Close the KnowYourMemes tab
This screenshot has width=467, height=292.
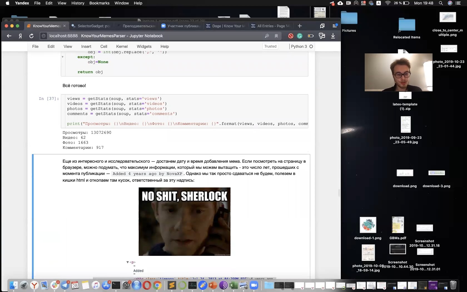point(64,26)
